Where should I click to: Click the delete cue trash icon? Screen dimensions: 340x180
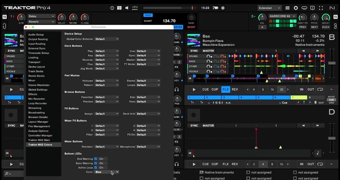(x=316, y=103)
